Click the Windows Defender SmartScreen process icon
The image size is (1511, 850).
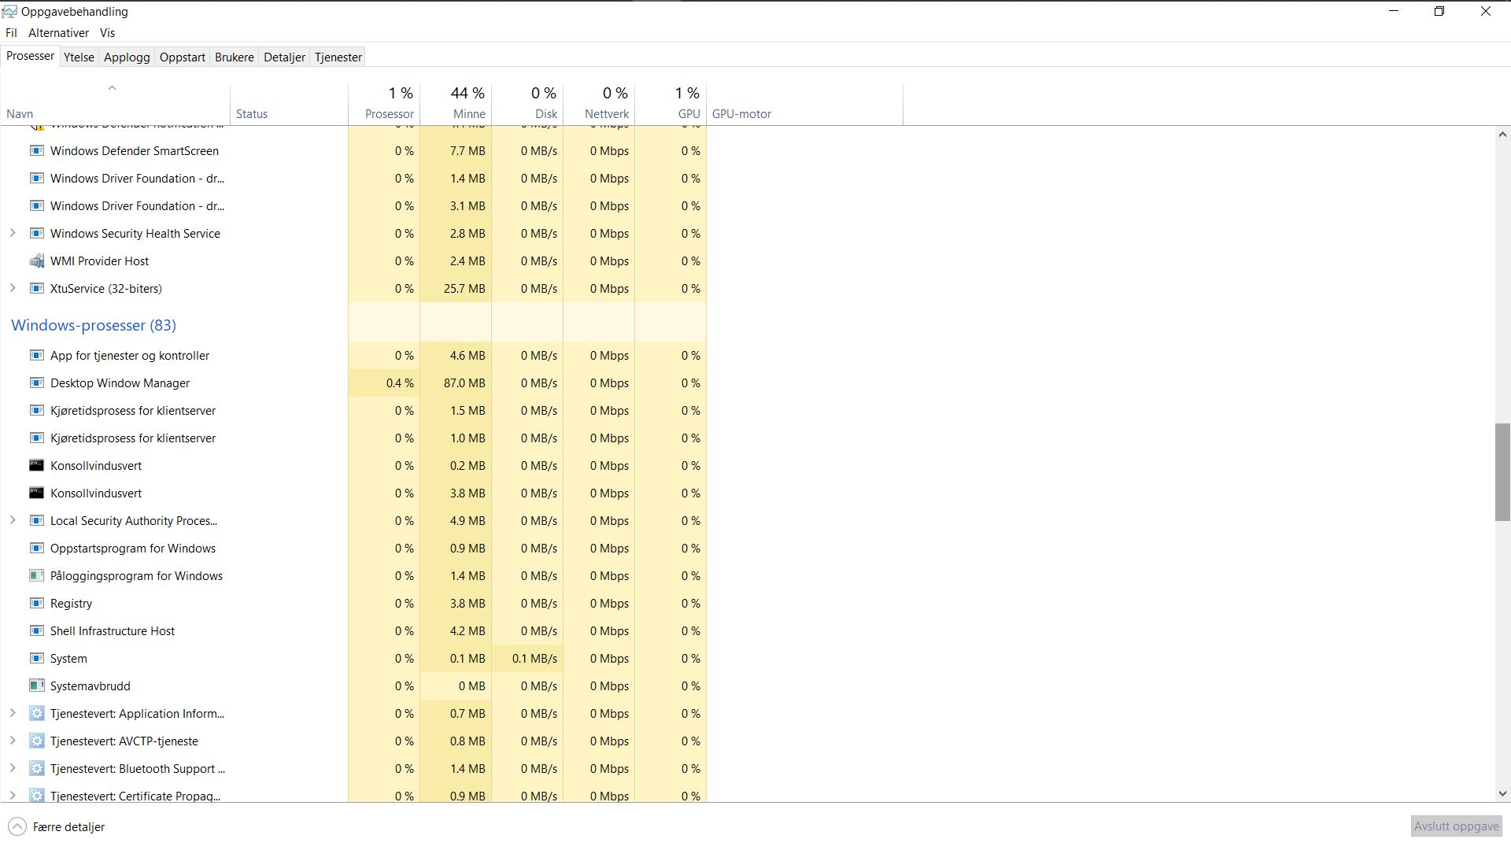click(36, 150)
